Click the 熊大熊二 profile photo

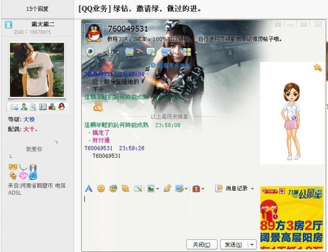[37, 70]
